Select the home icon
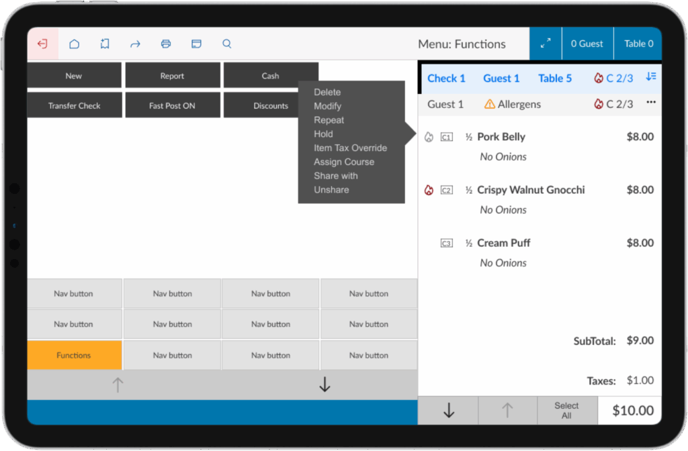 coord(74,43)
